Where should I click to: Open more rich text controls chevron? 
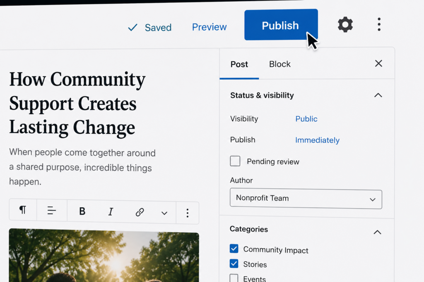[164, 213]
